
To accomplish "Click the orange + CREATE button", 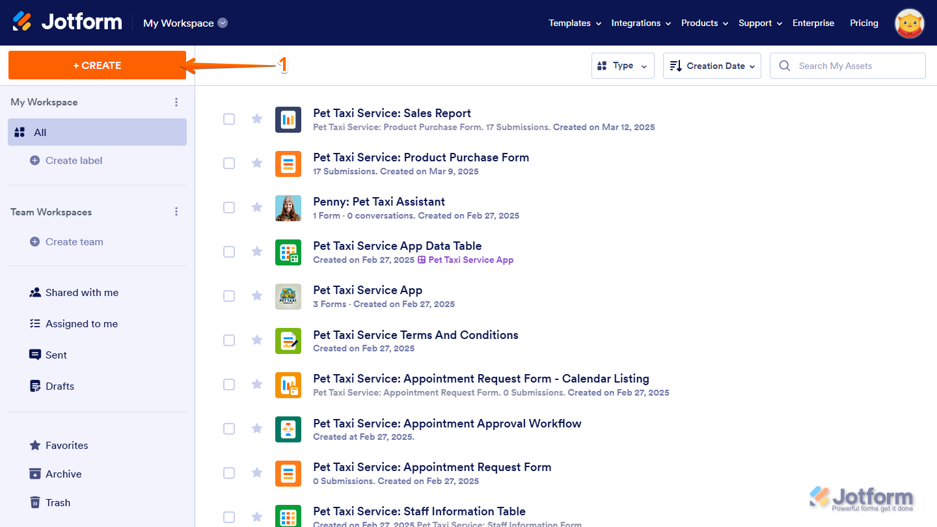I will pyautogui.click(x=97, y=65).
